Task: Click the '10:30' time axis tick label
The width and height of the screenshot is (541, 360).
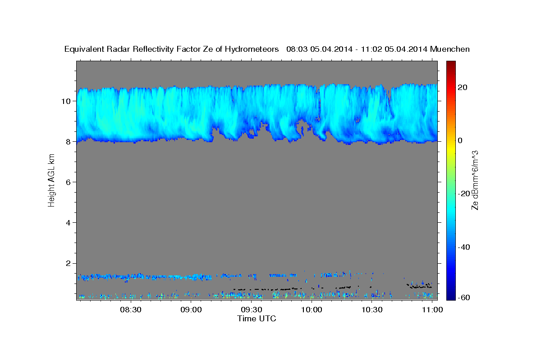Action: (x=372, y=310)
